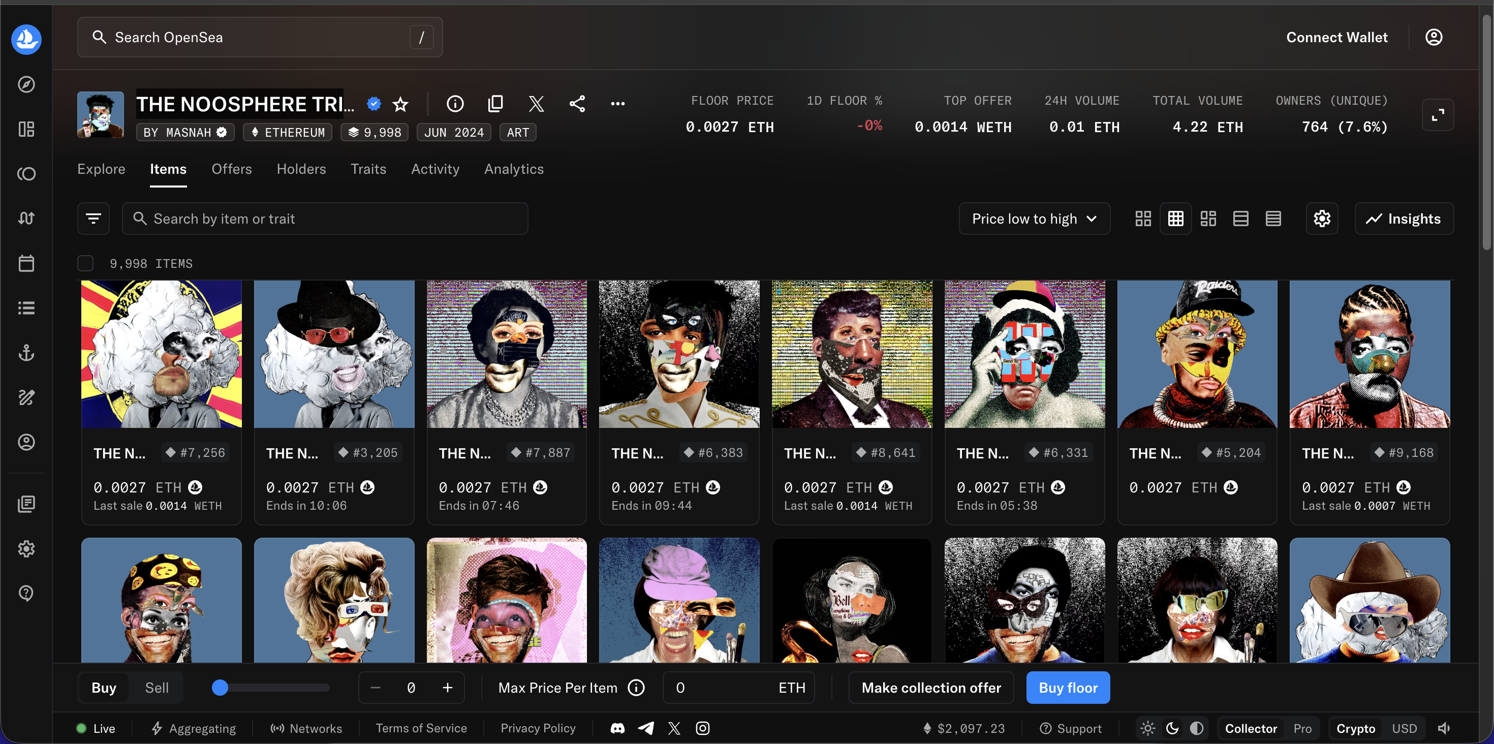The height and width of the screenshot is (744, 1494).
Task: Select the Sell mode toggle
Action: point(157,688)
